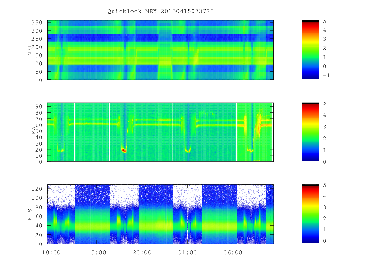Viewport: 365px width, 274px height.
Task: Click inside the ELS spectrogram panel
Action: pos(161,214)
